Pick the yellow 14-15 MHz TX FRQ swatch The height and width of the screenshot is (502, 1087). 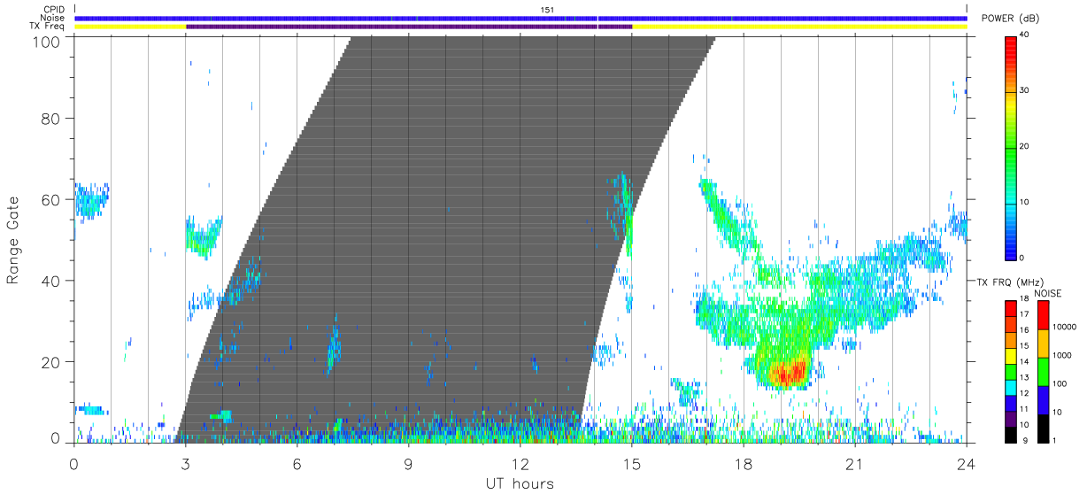point(1011,355)
